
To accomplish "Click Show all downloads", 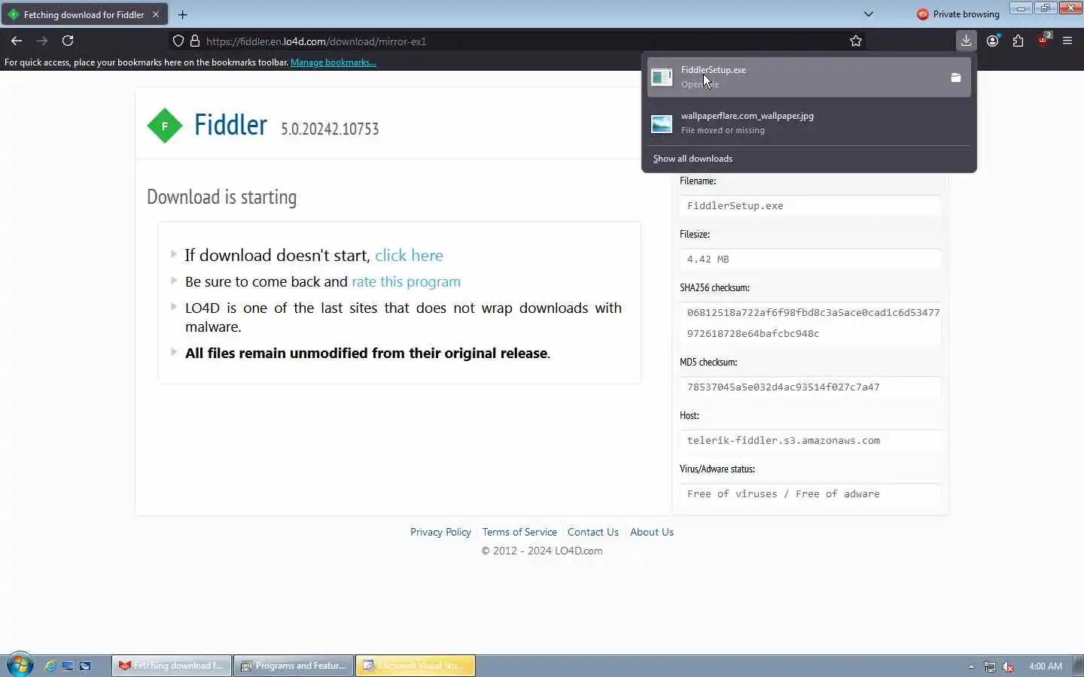I will tap(693, 159).
